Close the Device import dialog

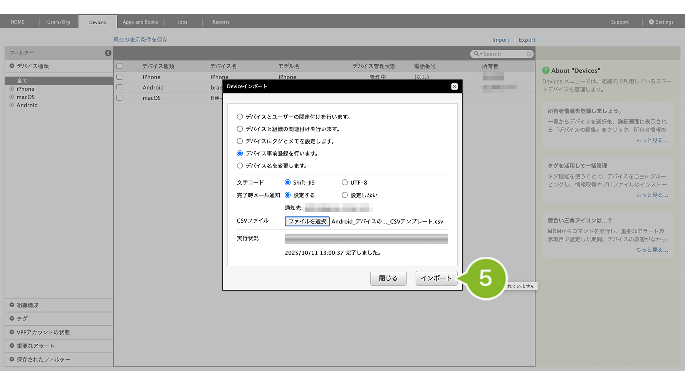(455, 87)
